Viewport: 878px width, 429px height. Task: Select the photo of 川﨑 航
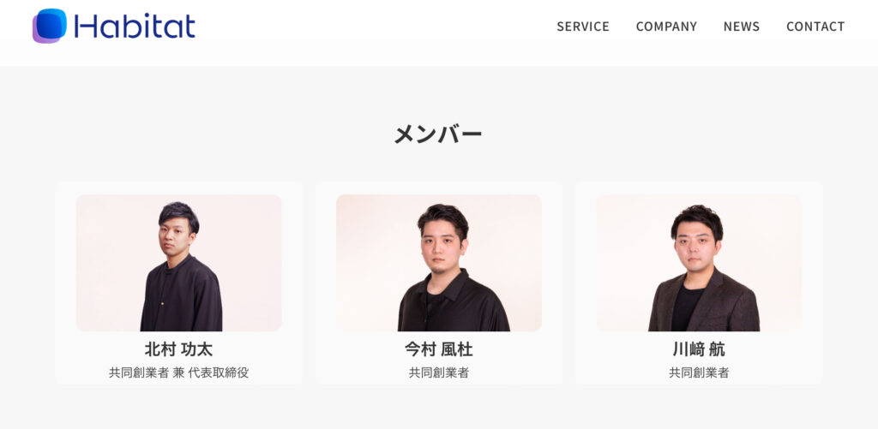(x=699, y=263)
